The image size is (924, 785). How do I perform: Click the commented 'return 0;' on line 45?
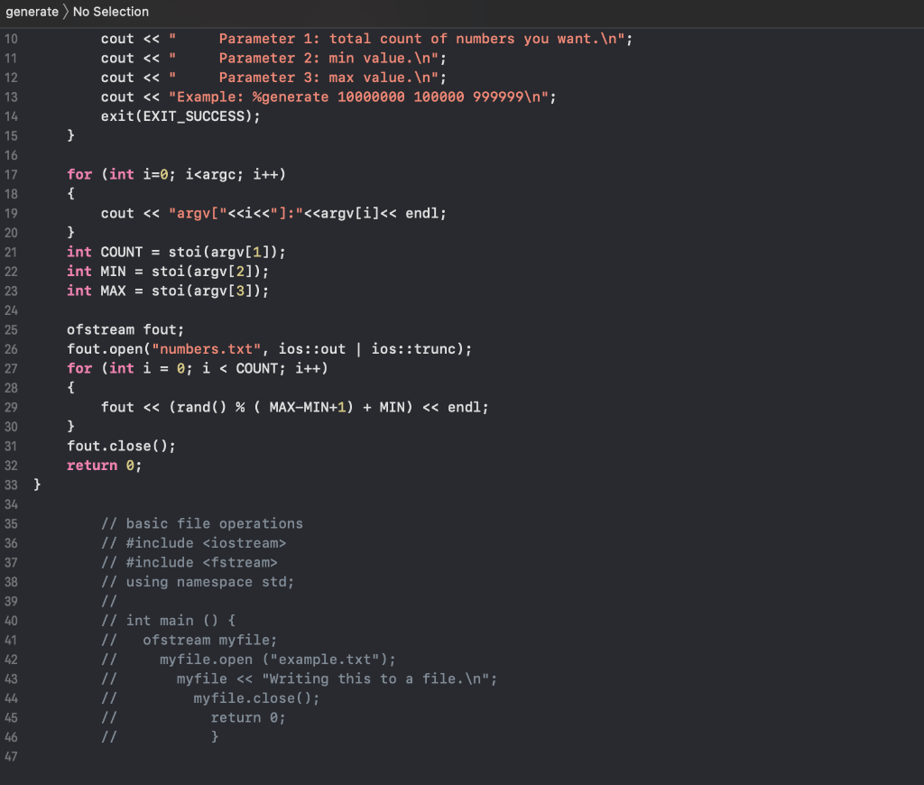(248, 718)
